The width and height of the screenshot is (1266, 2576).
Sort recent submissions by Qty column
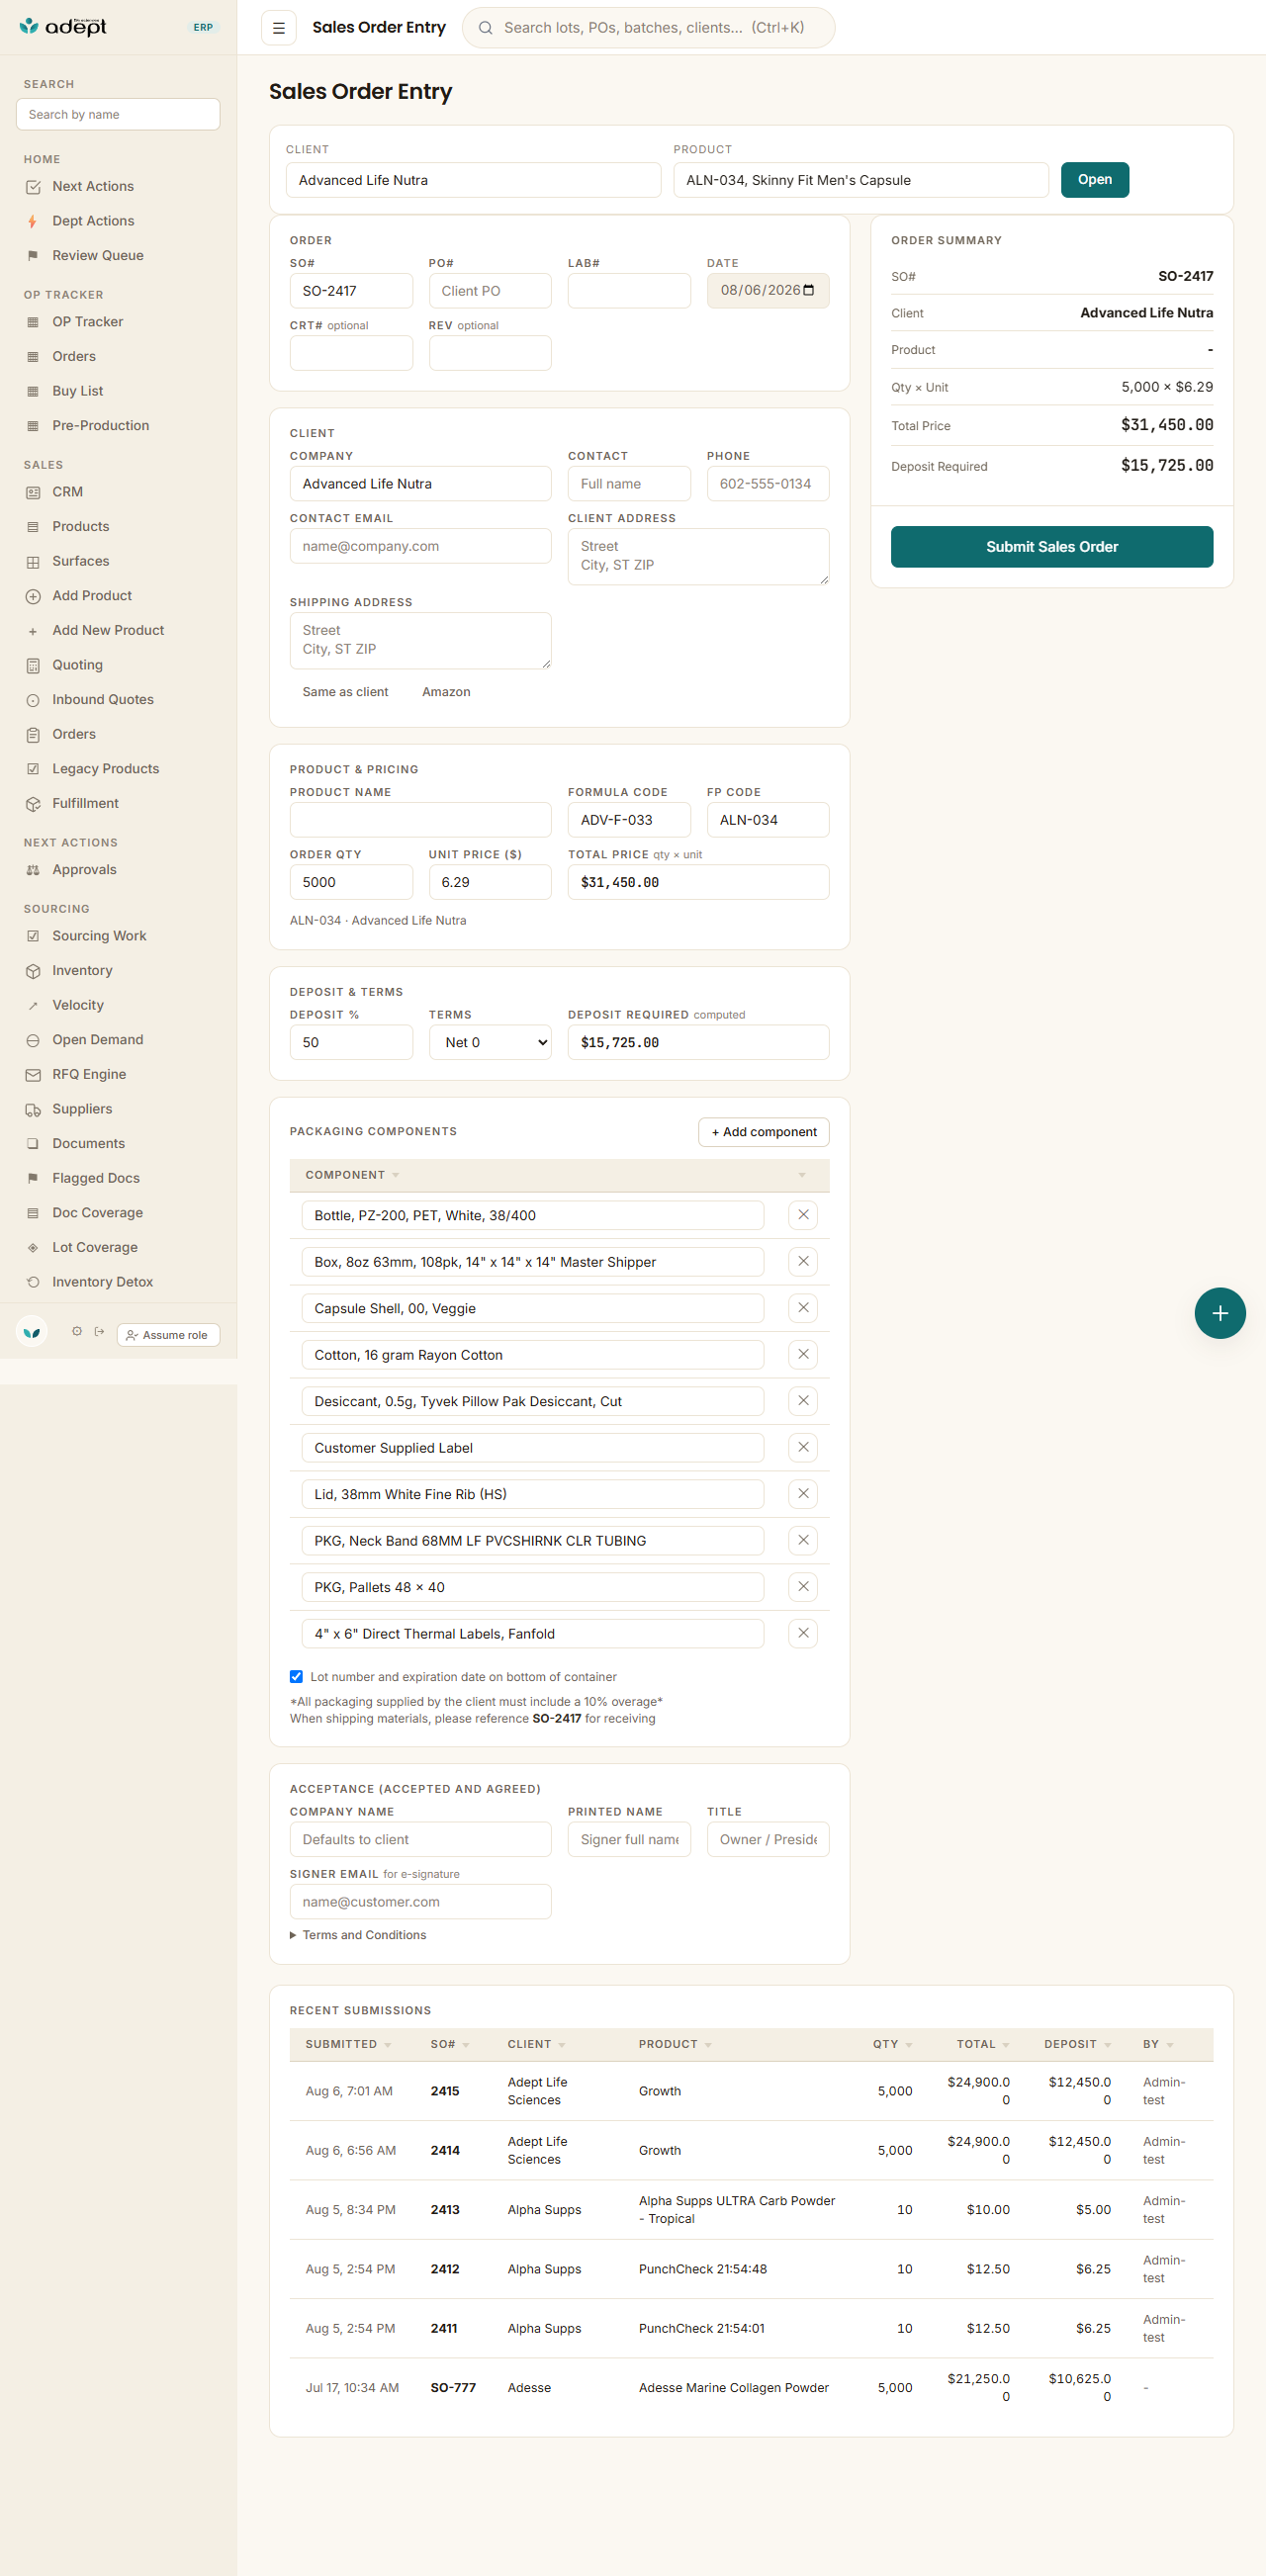(x=892, y=2044)
